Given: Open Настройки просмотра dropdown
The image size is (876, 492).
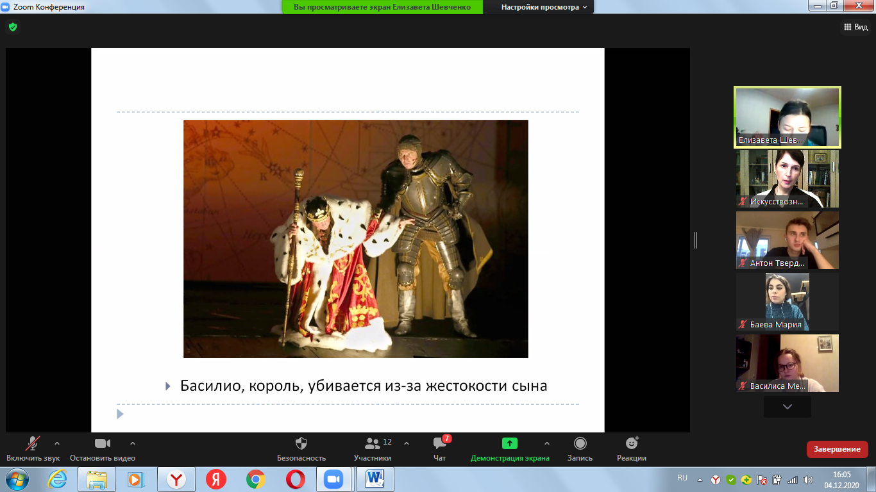Looking at the screenshot, I should 544,7.
